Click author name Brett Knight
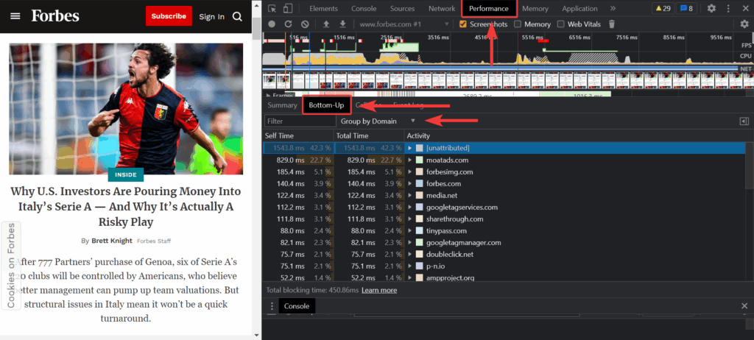 pyautogui.click(x=112, y=241)
